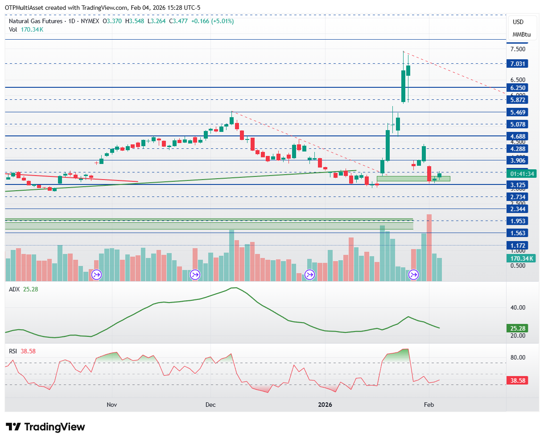This screenshot has width=544, height=442.
Task: Click the Dec label on time axis
Action: [x=210, y=405]
